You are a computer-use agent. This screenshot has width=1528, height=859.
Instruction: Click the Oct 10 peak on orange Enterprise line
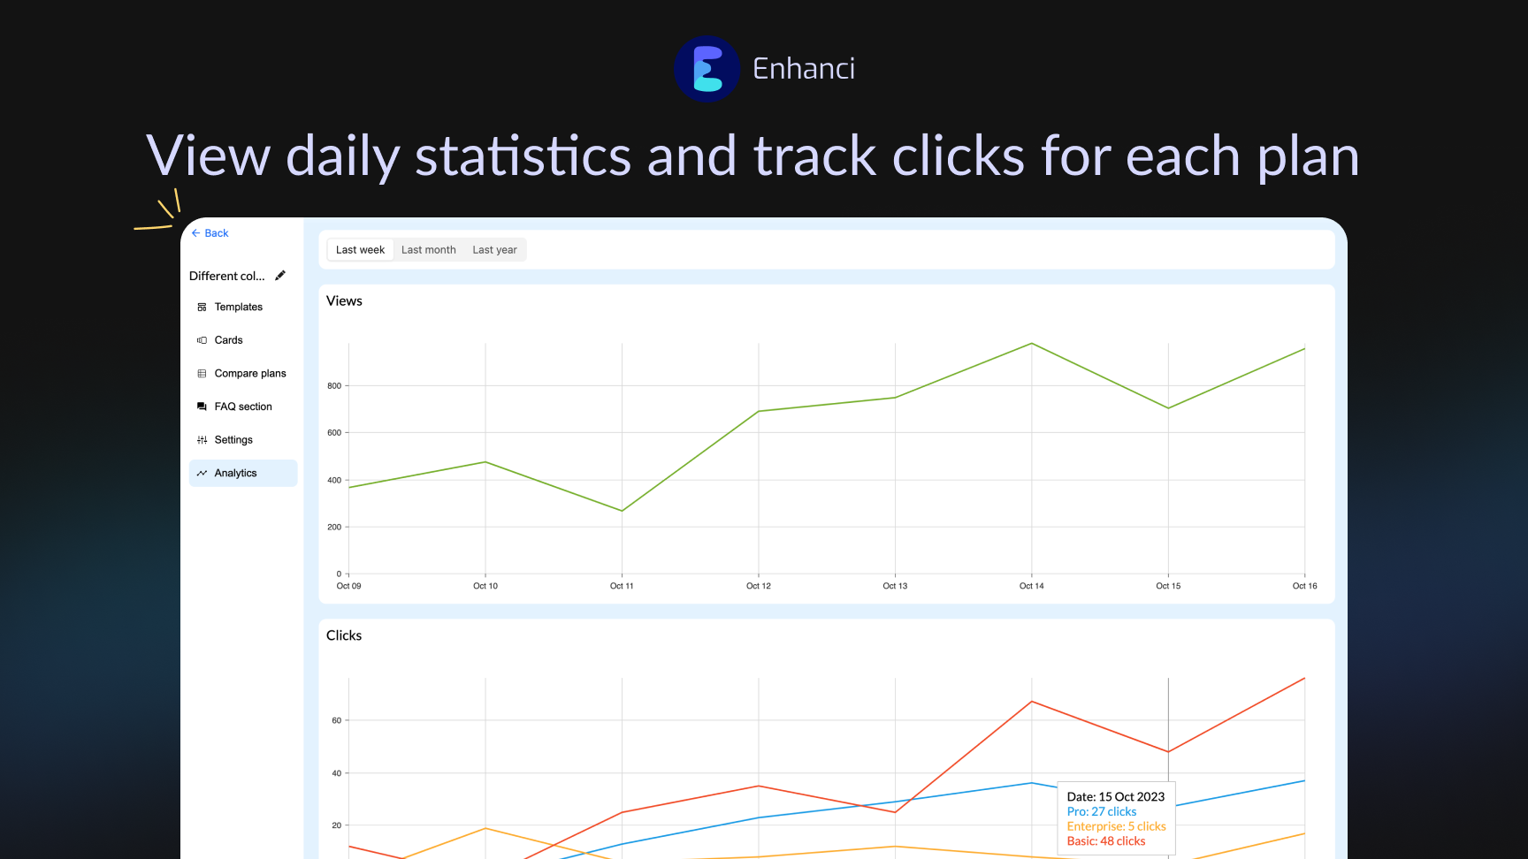(485, 828)
